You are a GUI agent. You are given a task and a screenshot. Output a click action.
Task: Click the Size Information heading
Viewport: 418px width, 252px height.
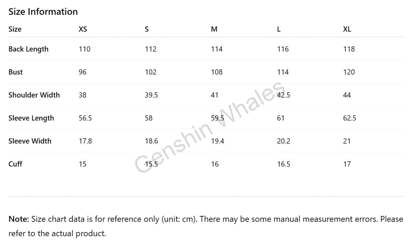pyautogui.click(x=43, y=12)
